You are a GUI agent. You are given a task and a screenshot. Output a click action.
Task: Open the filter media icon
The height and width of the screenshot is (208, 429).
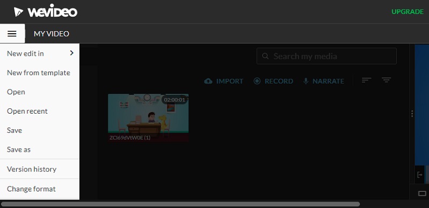coord(386,80)
